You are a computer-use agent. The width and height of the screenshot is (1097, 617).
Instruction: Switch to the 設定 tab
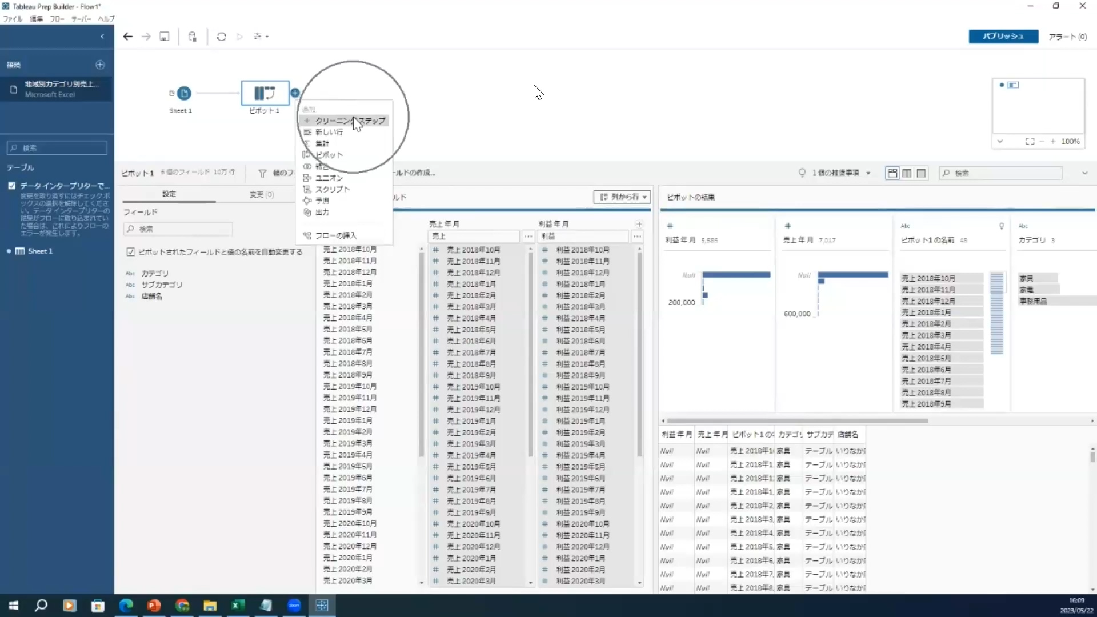pyautogui.click(x=169, y=194)
